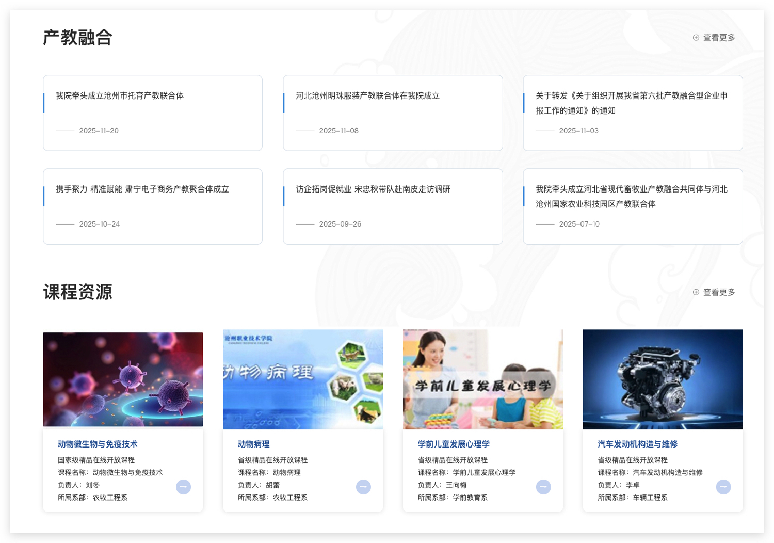
Task: Click the engine image on 汽车发动机构造与维修 card
Action: click(x=662, y=379)
